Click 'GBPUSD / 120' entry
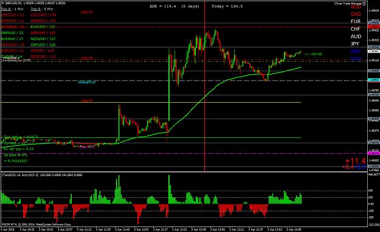The width and height of the screenshot is (380, 232). point(43,44)
